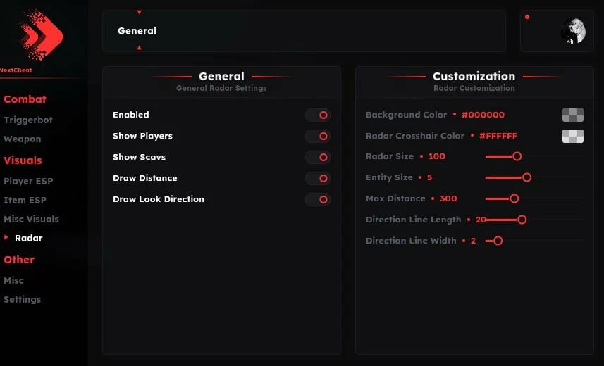Go to the Player ESP page
Screen dimensions: 604x366
(x=28, y=181)
